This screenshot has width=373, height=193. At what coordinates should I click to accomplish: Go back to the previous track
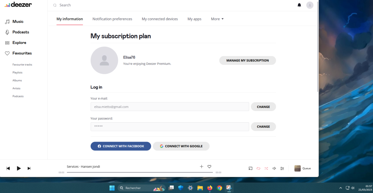(x=8, y=168)
